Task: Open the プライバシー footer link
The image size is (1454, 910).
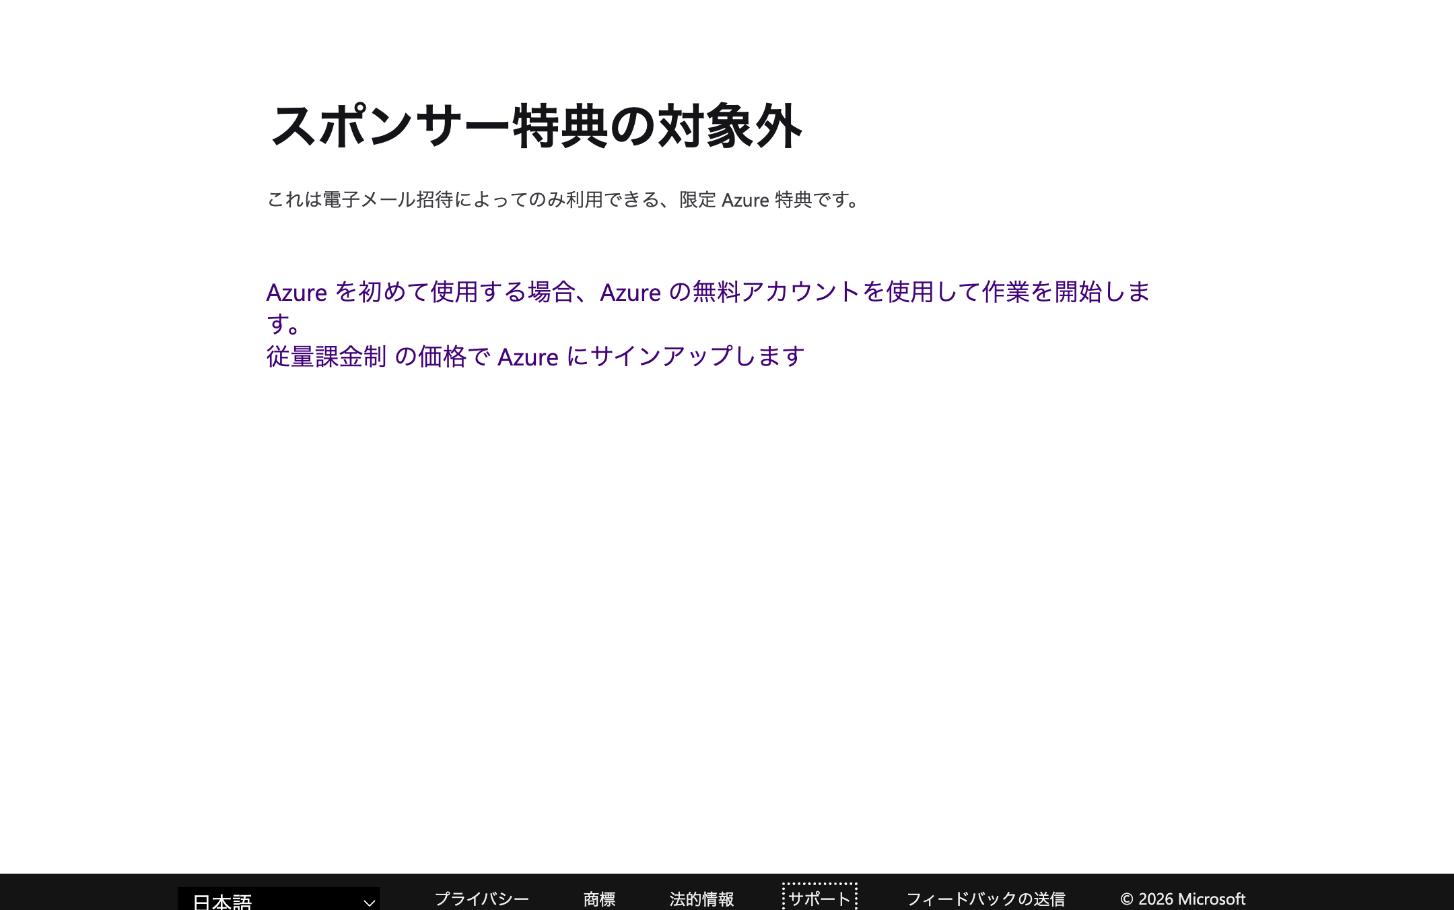Action: [481, 899]
